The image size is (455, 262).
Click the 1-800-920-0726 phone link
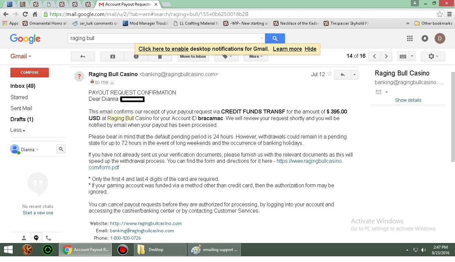125,238
